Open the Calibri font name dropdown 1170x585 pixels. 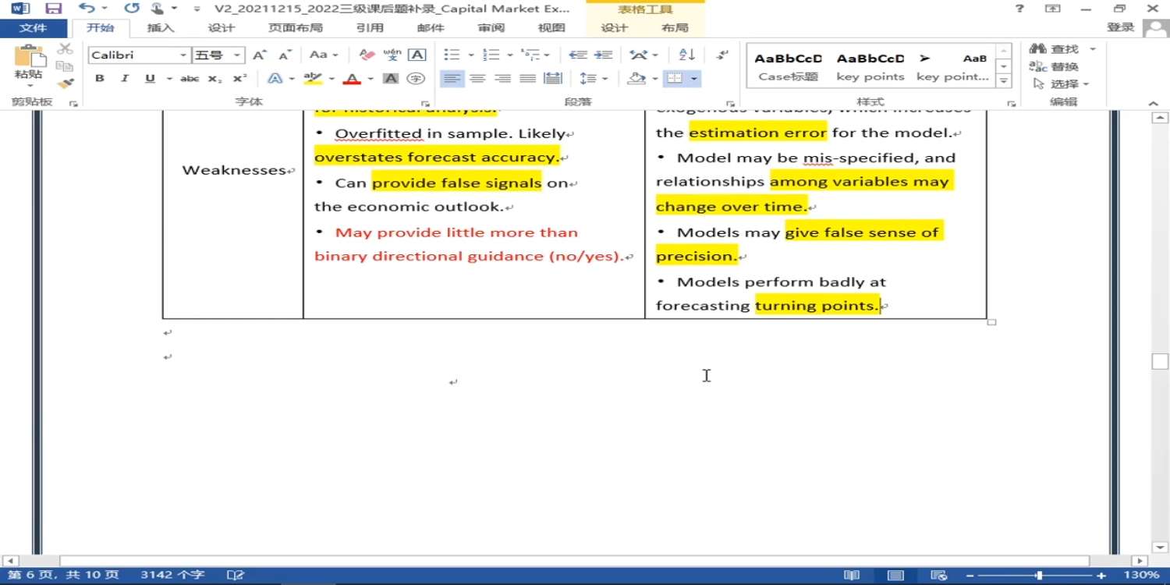click(183, 55)
